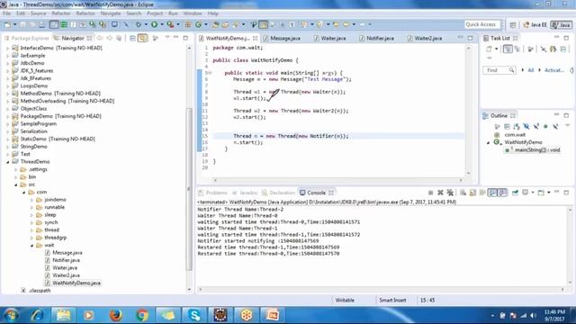The height and width of the screenshot is (324, 576).
Task: Expand the joindemo folder
Action: point(32,200)
